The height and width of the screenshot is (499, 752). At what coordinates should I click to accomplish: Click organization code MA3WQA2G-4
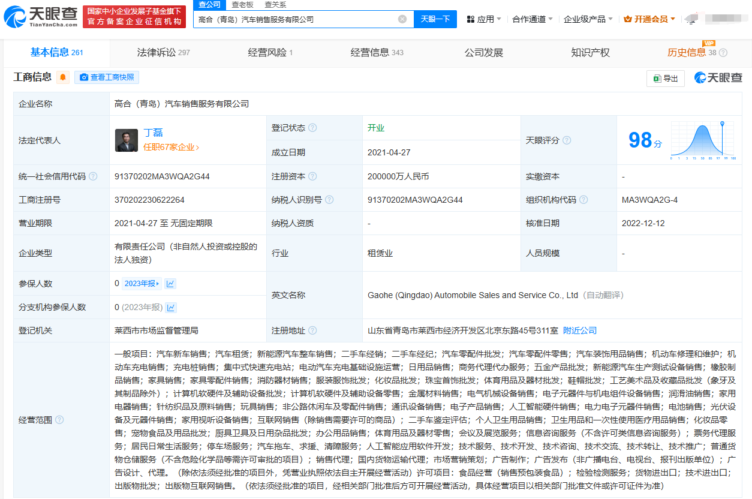point(650,200)
